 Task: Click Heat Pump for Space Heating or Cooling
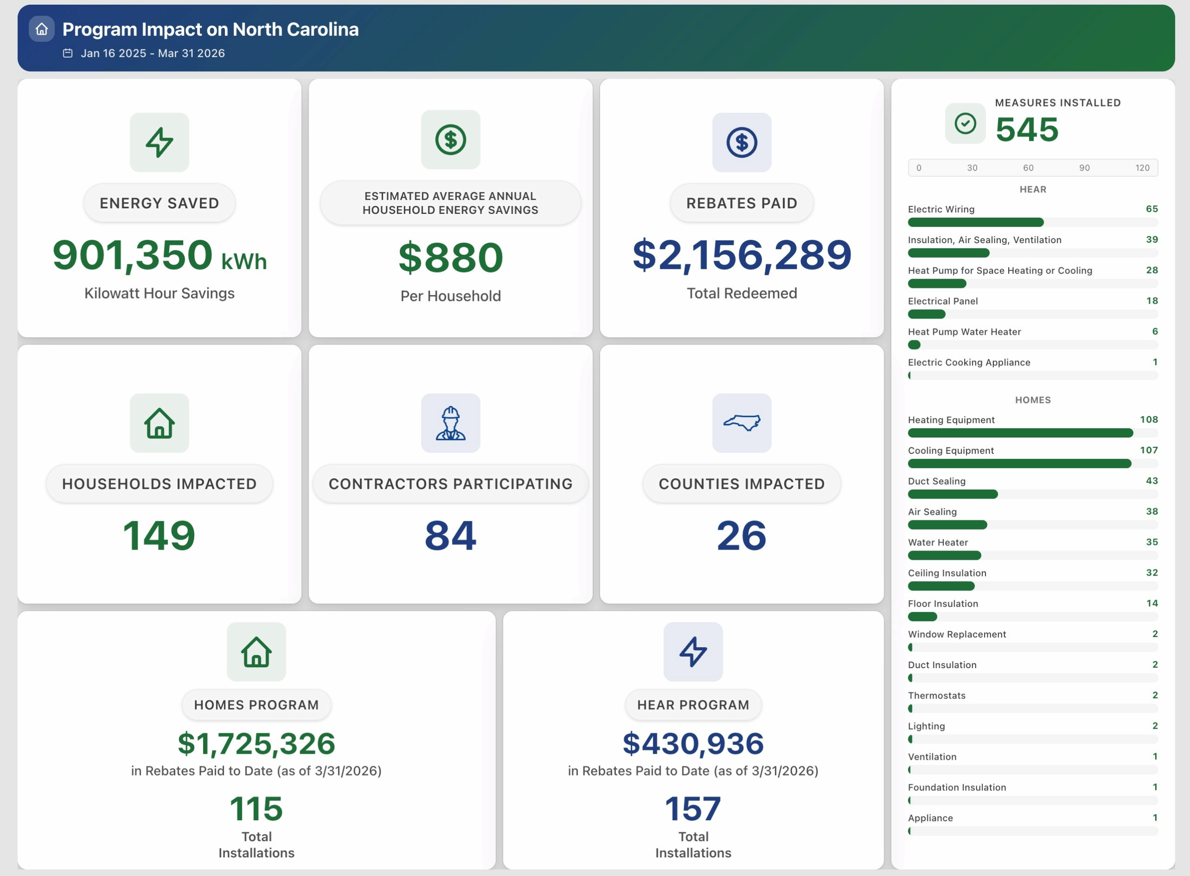click(x=1000, y=271)
